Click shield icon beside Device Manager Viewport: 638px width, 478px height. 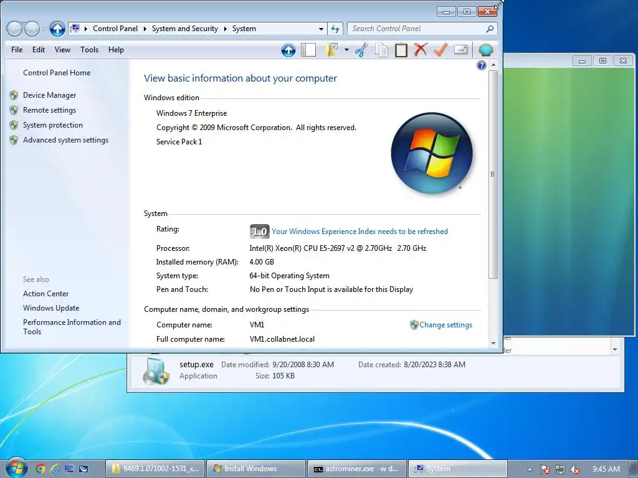(x=14, y=95)
